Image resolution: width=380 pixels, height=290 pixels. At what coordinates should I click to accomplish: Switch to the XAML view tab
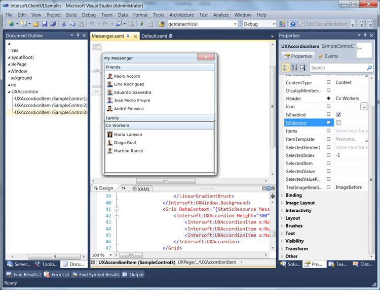click(x=141, y=189)
